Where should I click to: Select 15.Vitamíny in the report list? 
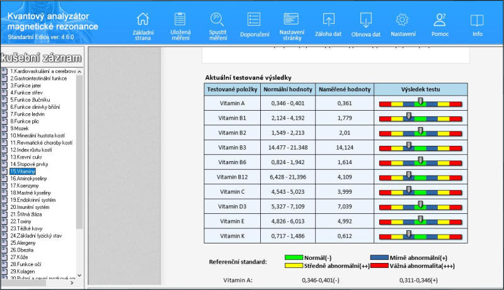[23, 171]
